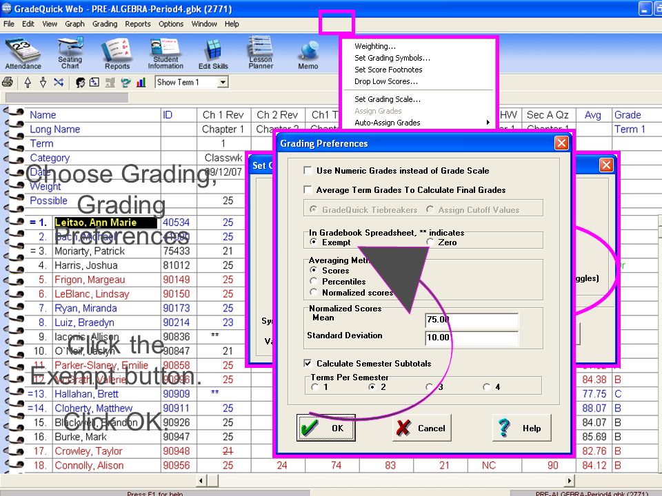Select the Zero radio button

coord(430,242)
